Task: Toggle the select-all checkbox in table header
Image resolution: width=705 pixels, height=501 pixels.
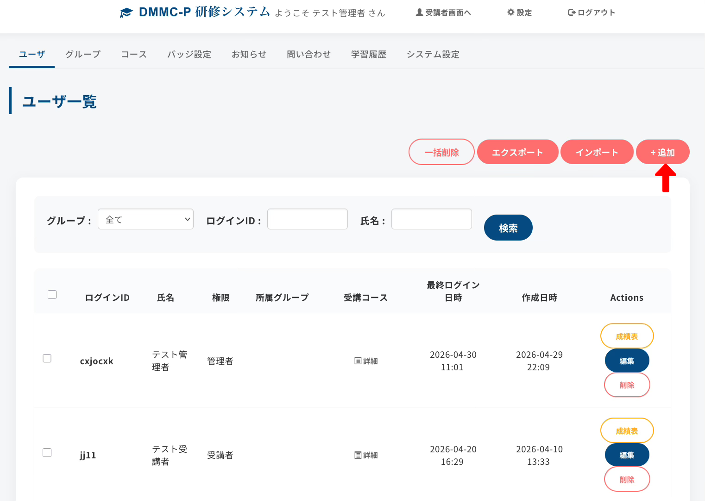Action: point(52,295)
